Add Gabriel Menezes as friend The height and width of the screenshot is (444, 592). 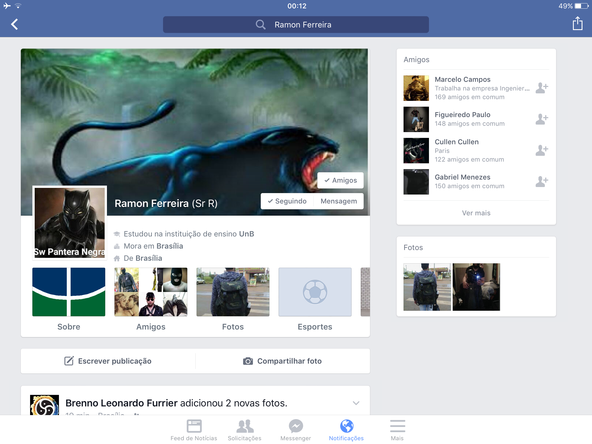pos(542,181)
